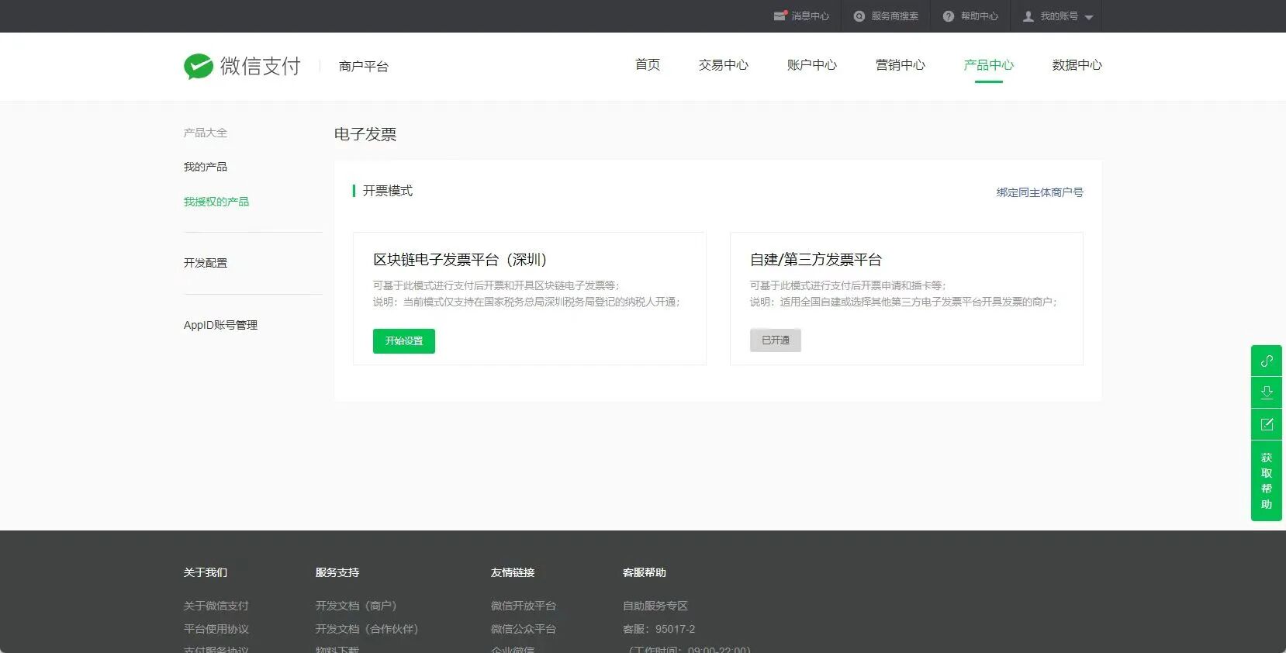Click the 电子发票 page heading
Screen dimensions: 1286x653
tap(365, 134)
